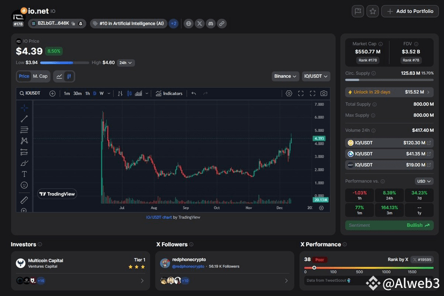444x296 pixels.
Task: Take a chart snapshot with camera icon
Action: click(323, 93)
